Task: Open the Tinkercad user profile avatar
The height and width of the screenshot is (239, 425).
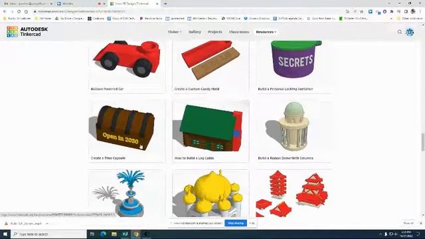Action: [x=410, y=32]
